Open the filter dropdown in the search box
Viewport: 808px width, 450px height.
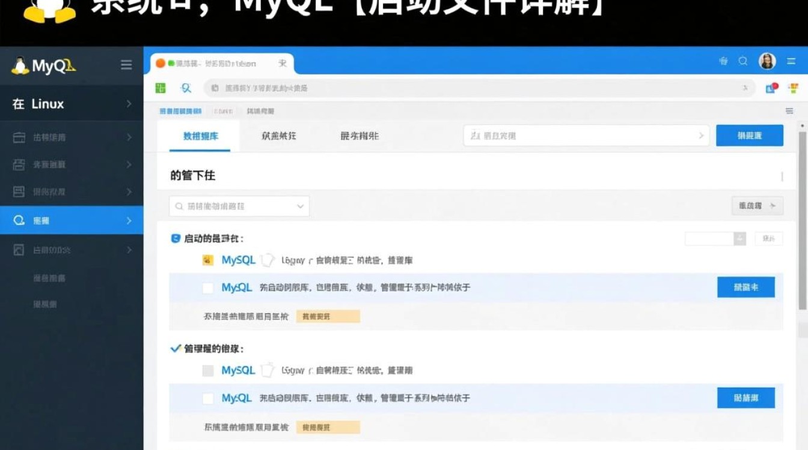point(301,206)
